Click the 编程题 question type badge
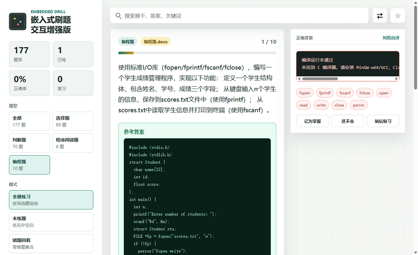The width and height of the screenshot is (418, 255). tap(127, 42)
